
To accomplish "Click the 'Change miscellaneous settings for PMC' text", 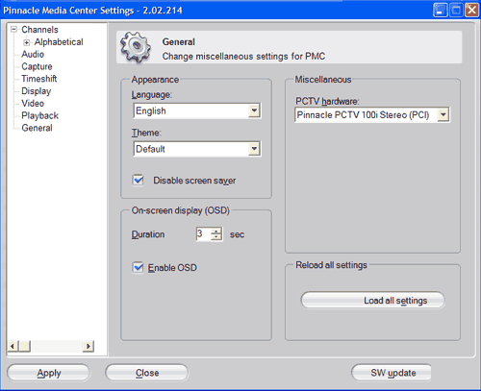I will click(x=243, y=57).
